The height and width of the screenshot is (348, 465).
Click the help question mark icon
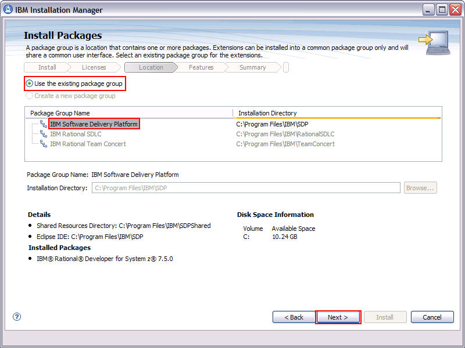[16, 317]
